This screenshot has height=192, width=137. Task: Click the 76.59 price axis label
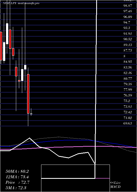click(128, 95)
